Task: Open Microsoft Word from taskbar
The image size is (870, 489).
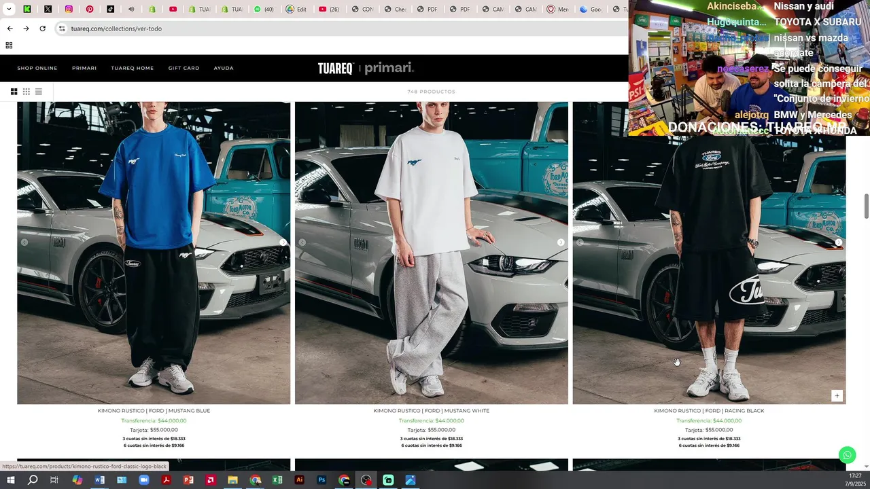Action: click(x=99, y=480)
